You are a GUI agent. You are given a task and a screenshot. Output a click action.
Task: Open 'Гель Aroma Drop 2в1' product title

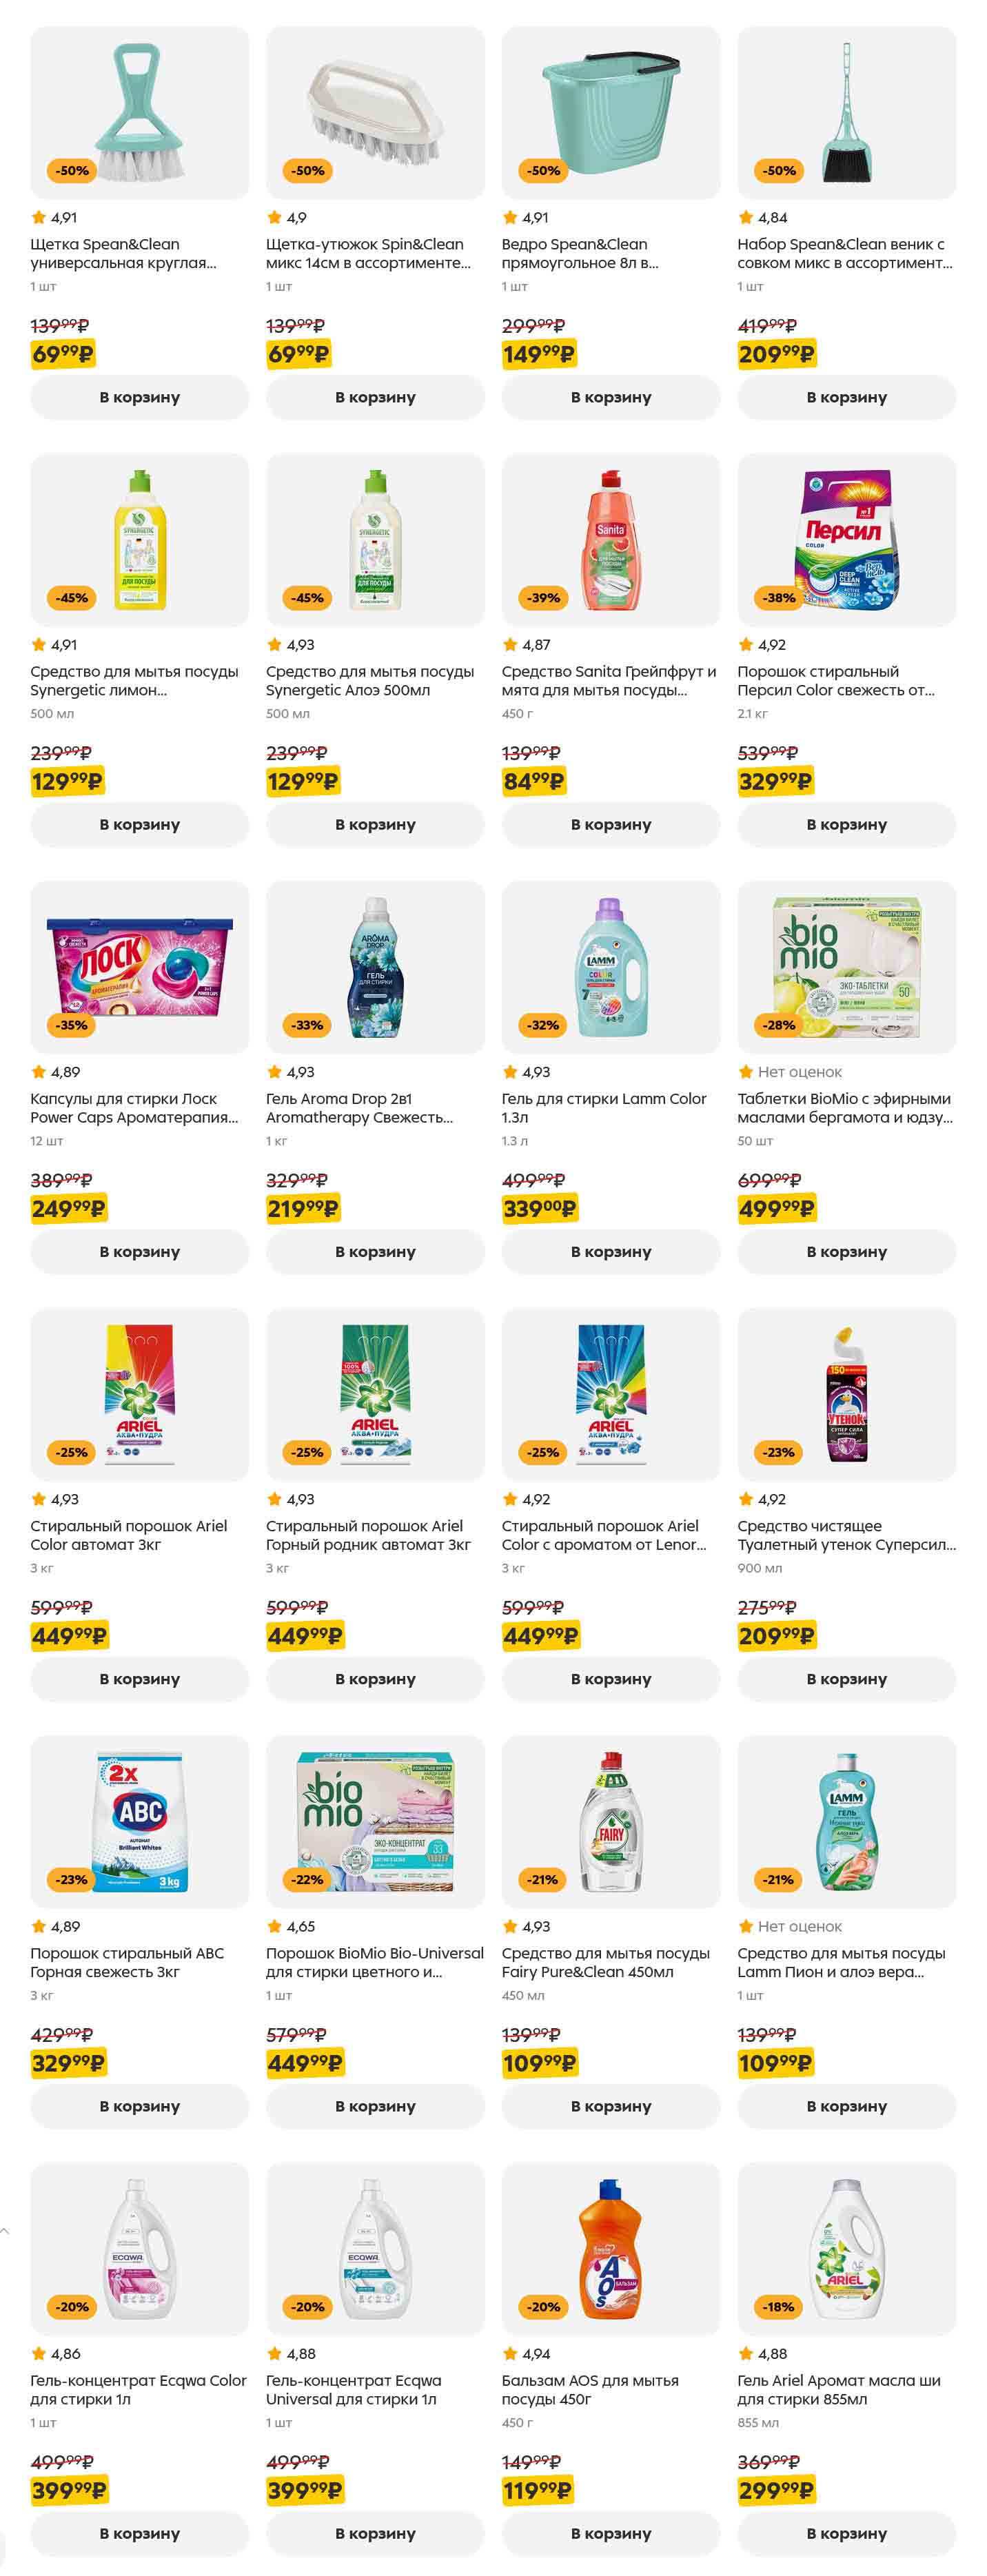pyautogui.click(x=359, y=1108)
